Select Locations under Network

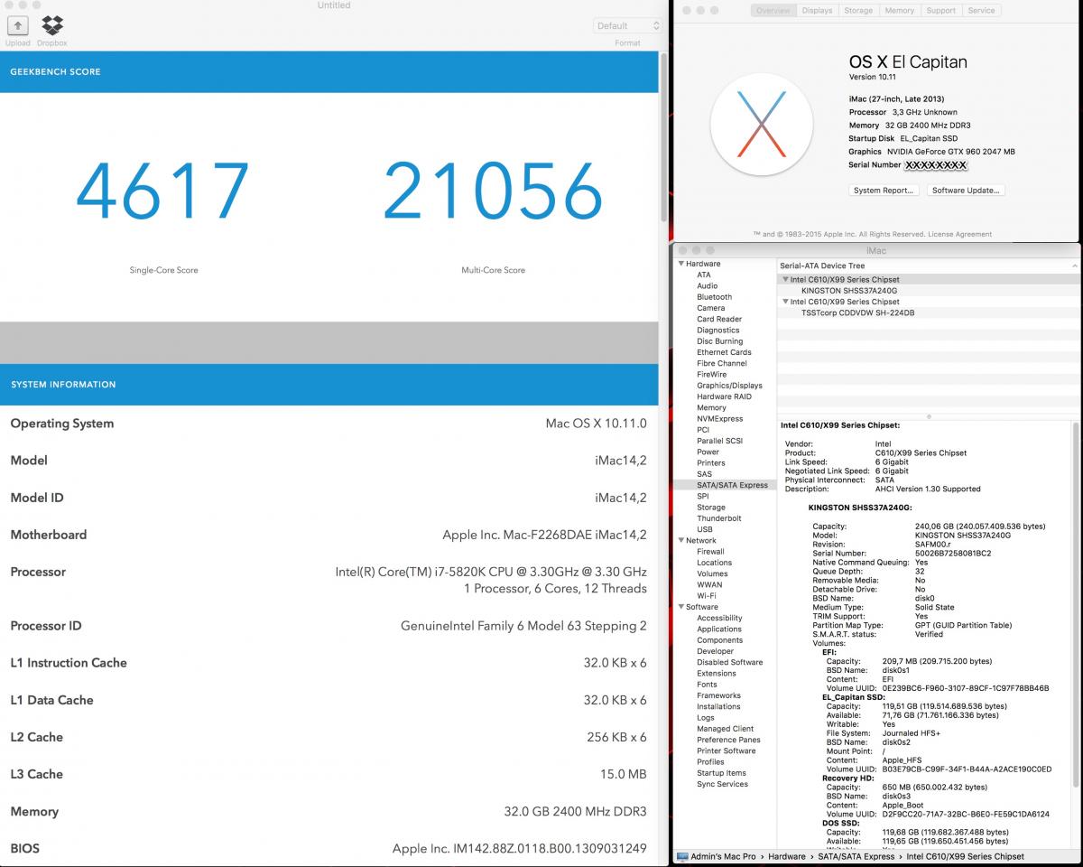(x=714, y=563)
